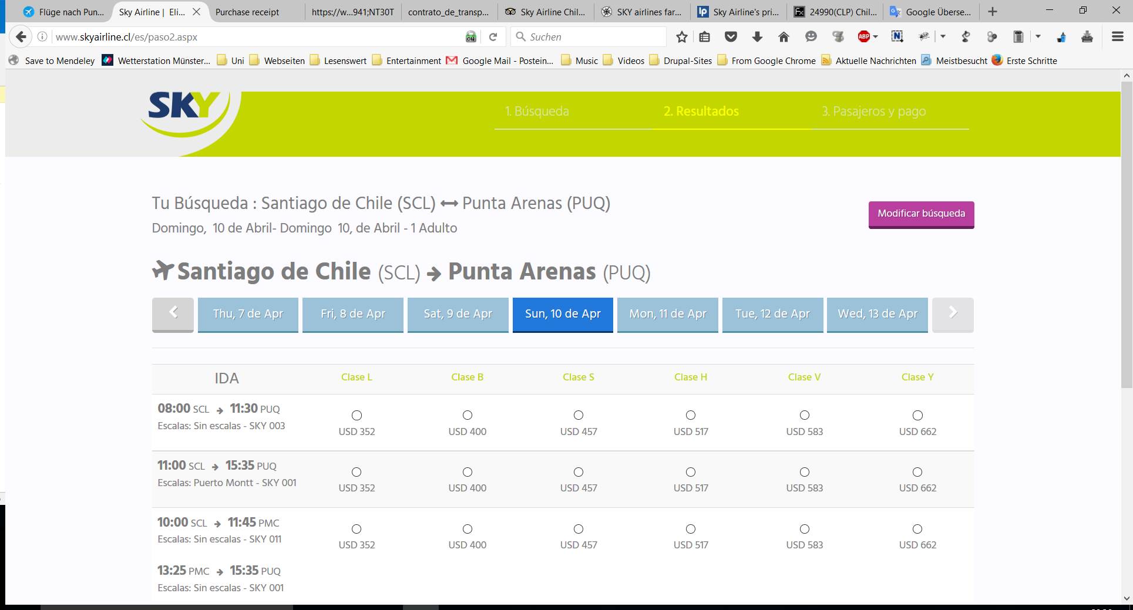Open the downloads arrow icon
Viewport: 1133px width, 610px height.
click(x=757, y=37)
